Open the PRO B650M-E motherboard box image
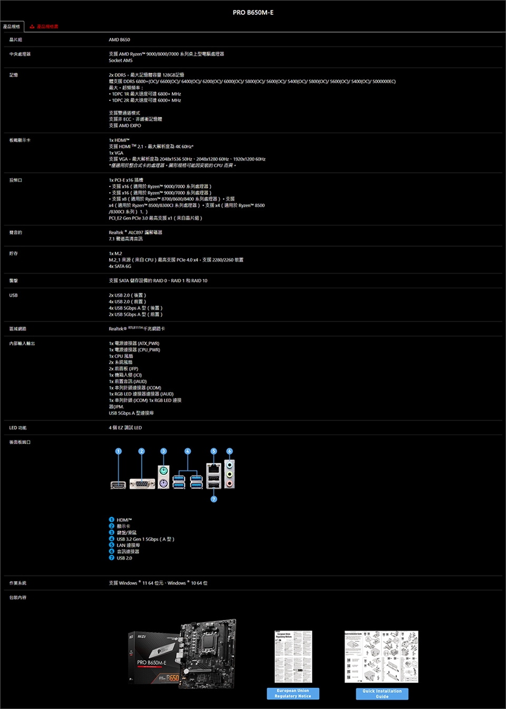The width and height of the screenshot is (506, 709). (182, 655)
